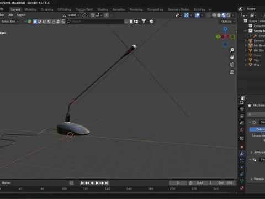Screen dimensions: 265x199
Task: Open the Modifiers wrench properties tab
Action: 242,154
